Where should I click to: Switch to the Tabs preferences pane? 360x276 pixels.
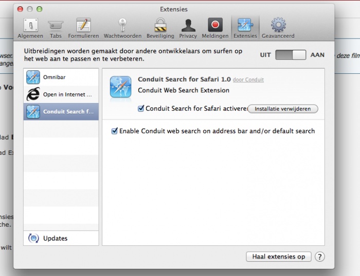click(56, 28)
